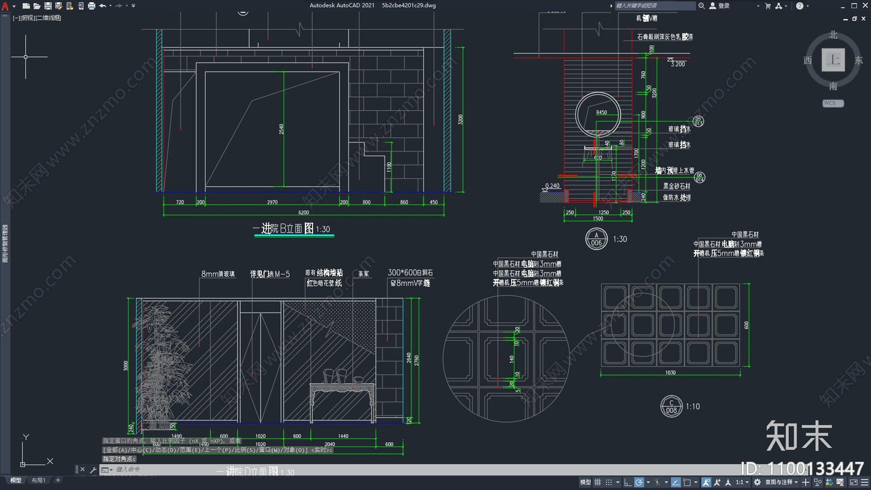Image resolution: width=871 pixels, height=490 pixels.
Task: Open from Web and Mobile icon
Action: point(70,6)
